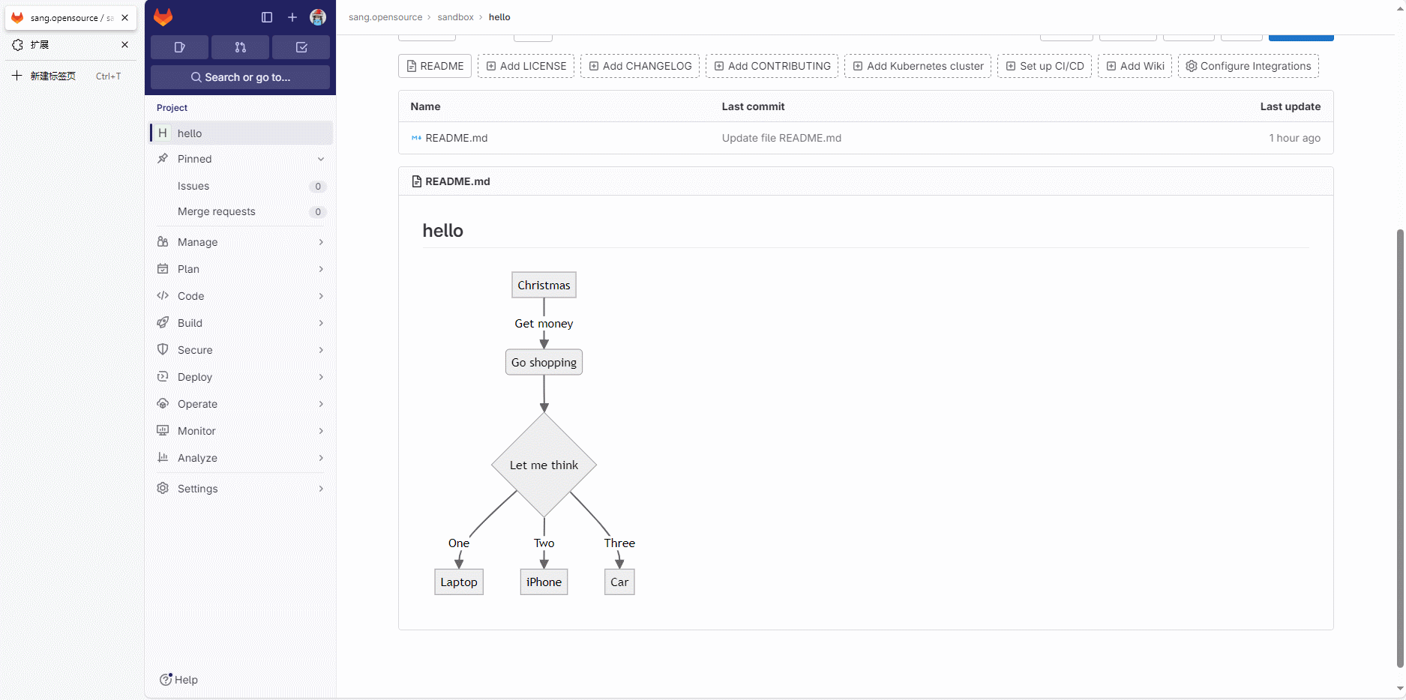Click the Markdown icon beside README.md
1406x700 pixels.
[x=415, y=138]
